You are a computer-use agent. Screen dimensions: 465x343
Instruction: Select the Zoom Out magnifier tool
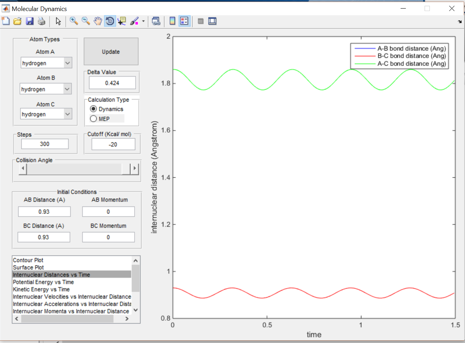coord(86,21)
